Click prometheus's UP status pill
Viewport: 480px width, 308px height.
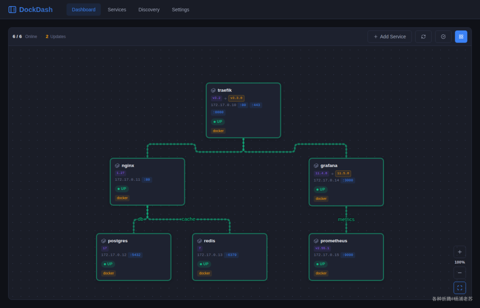coord(321,264)
